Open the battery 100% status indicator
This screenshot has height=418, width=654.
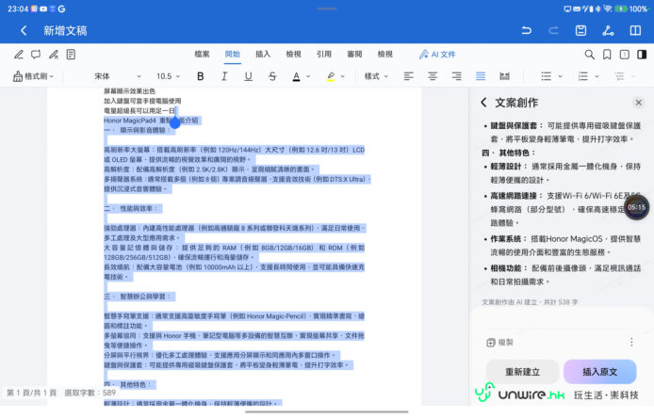(631, 8)
